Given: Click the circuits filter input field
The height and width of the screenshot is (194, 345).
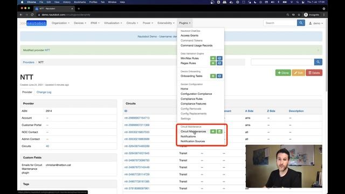Looking at the screenshot, I should [x=282, y=62].
